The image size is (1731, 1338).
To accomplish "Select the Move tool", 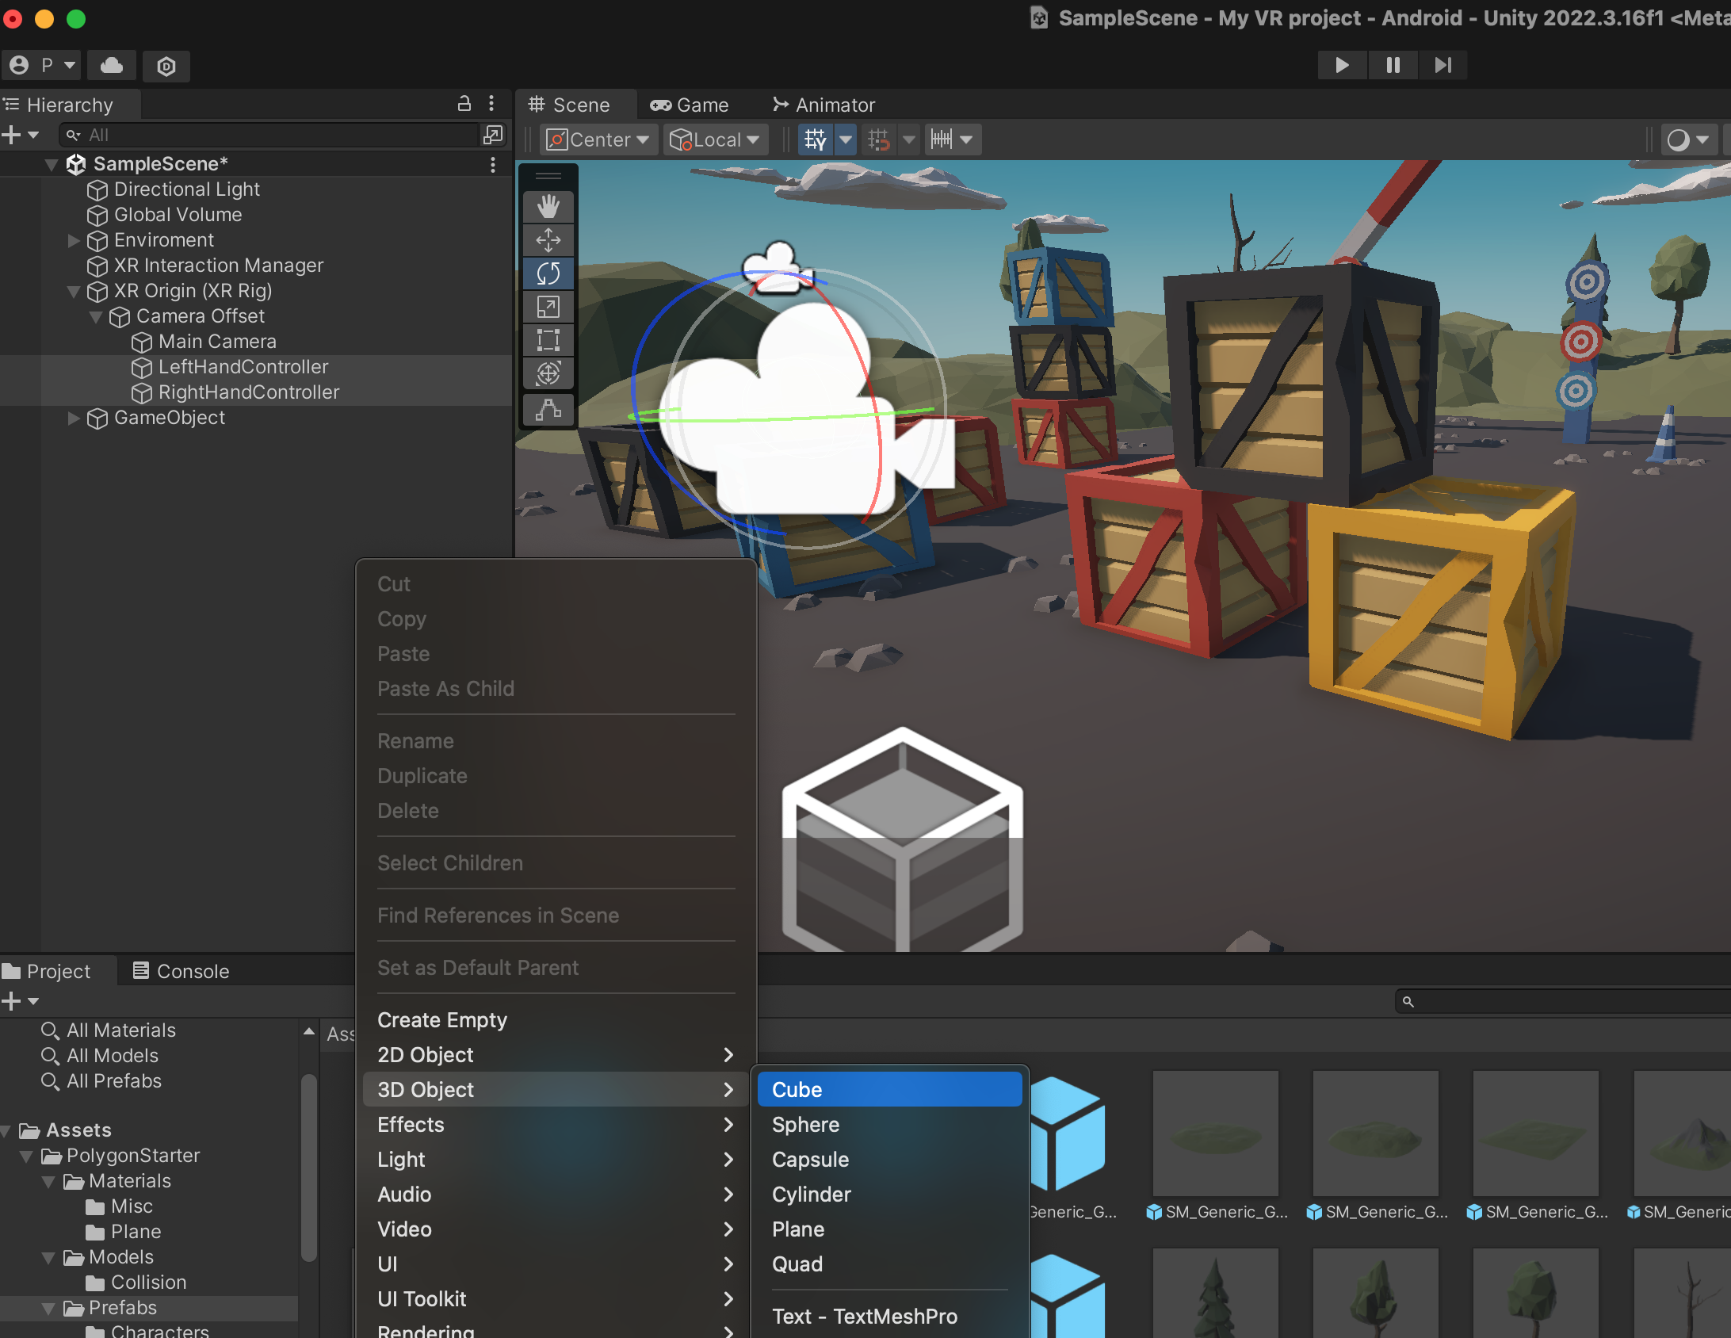I will 548,240.
